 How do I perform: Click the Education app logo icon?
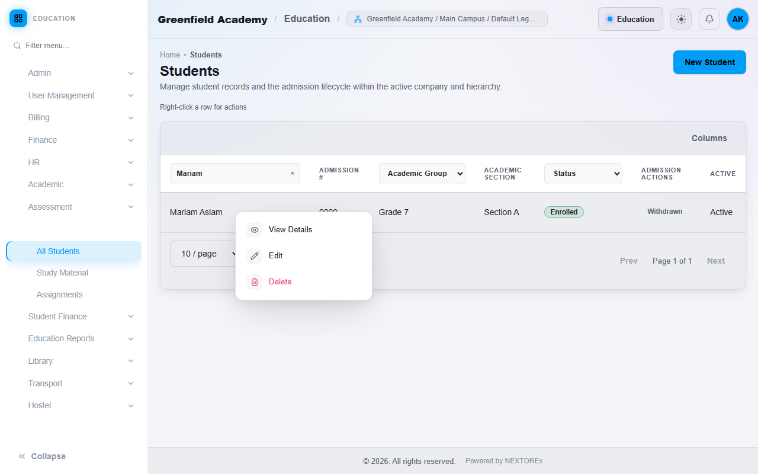point(18,18)
